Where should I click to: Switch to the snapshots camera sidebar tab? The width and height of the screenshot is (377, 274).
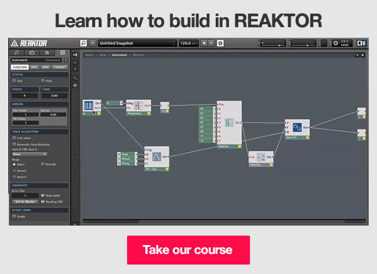tap(32, 53)
